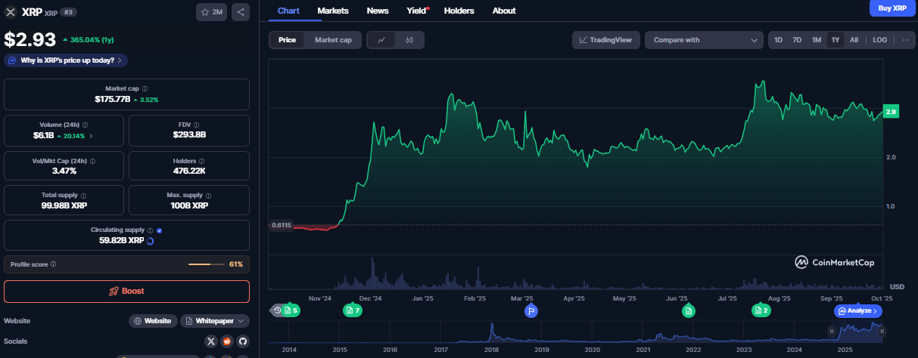The image size is (918, 358).
Task: Click event marker with 2 near Aug '25
Action: [x=761, y=310]
